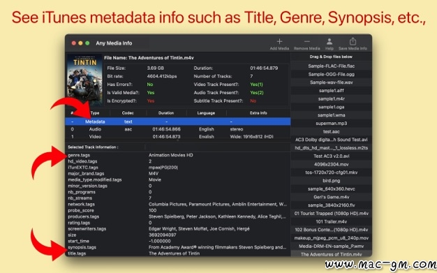Click the red Is Encrypted Yes value

tap(151, 101)
